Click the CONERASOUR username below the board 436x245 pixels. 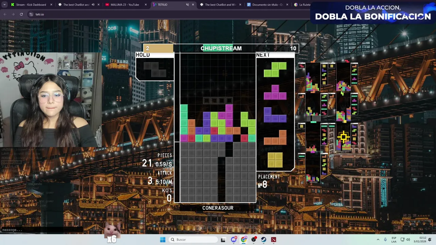pos(218,208)
